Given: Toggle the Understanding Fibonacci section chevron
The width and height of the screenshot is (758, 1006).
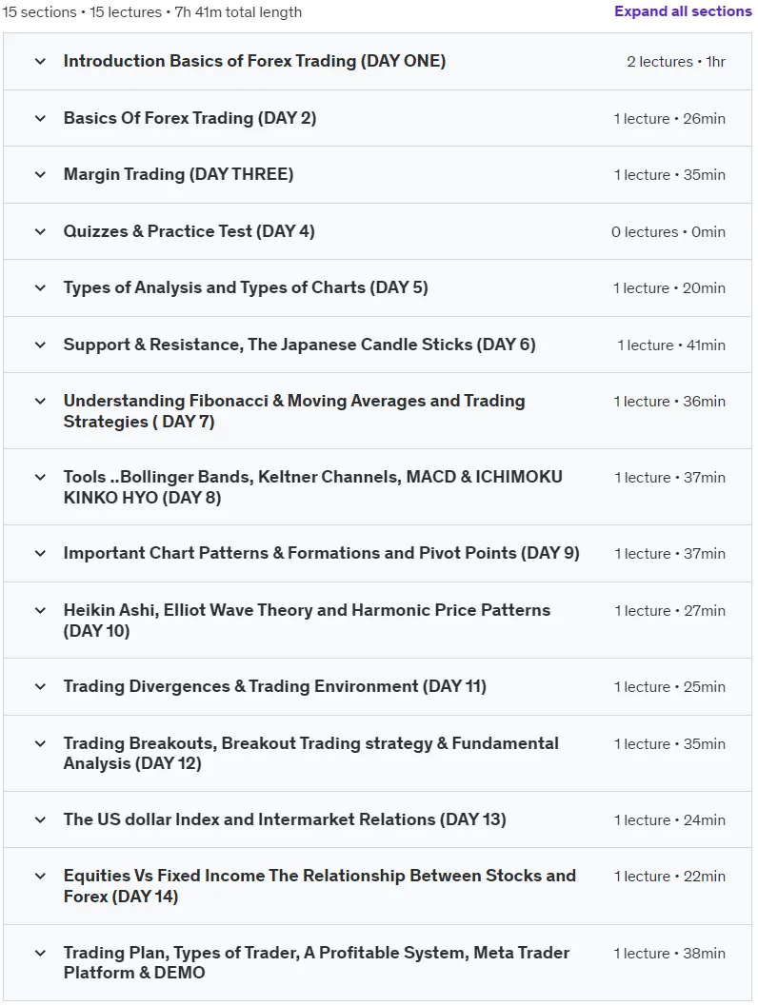Looking at the screenshot, I should pyautogui.click(x=40, y=402).
